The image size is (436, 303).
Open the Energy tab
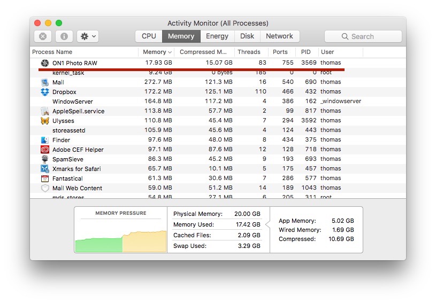(x=217, y=36)
